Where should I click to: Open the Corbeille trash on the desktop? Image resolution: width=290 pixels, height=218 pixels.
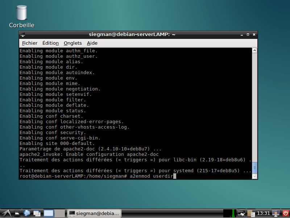tap(21, 15)
